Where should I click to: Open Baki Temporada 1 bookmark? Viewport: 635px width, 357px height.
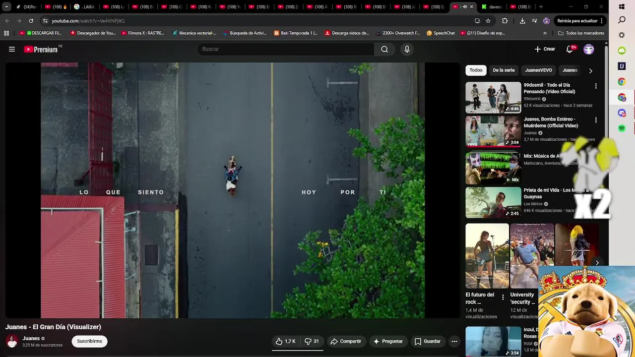[x=296, y=33]
